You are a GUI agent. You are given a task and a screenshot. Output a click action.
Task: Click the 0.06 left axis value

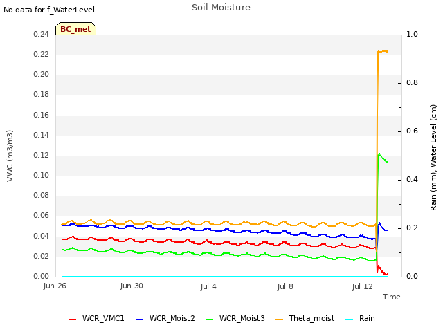pyautogui.click(x=42, y=216)
